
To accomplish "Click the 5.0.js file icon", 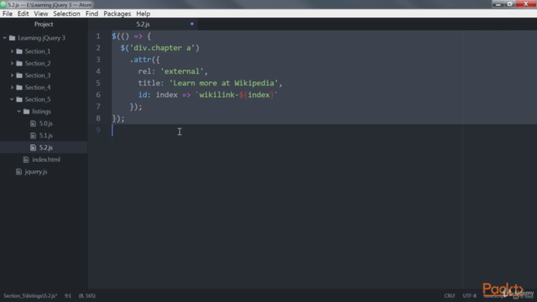I will tap(33, 123).
